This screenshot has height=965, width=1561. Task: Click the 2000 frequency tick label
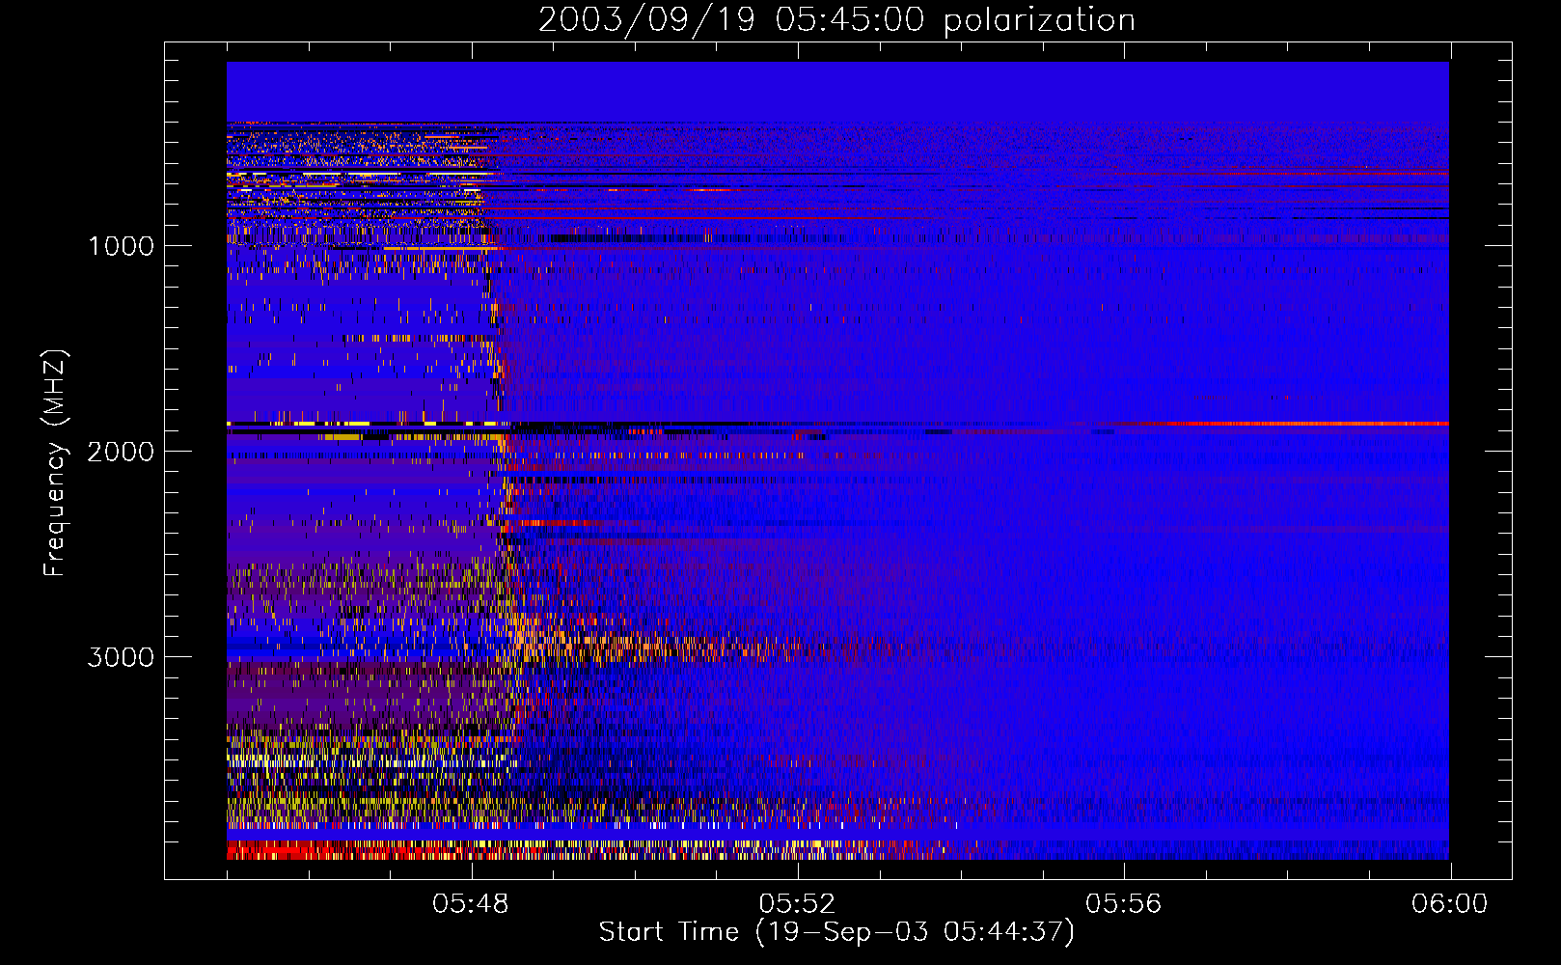[121, 452]
